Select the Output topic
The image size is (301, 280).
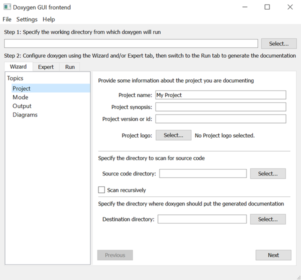click(22, 106)
